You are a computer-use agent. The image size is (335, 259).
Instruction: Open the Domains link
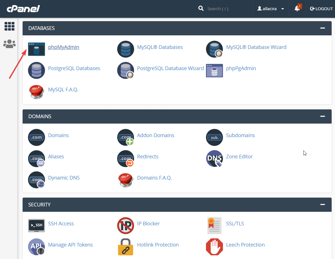pyautogui.click(x=58, y=135)
